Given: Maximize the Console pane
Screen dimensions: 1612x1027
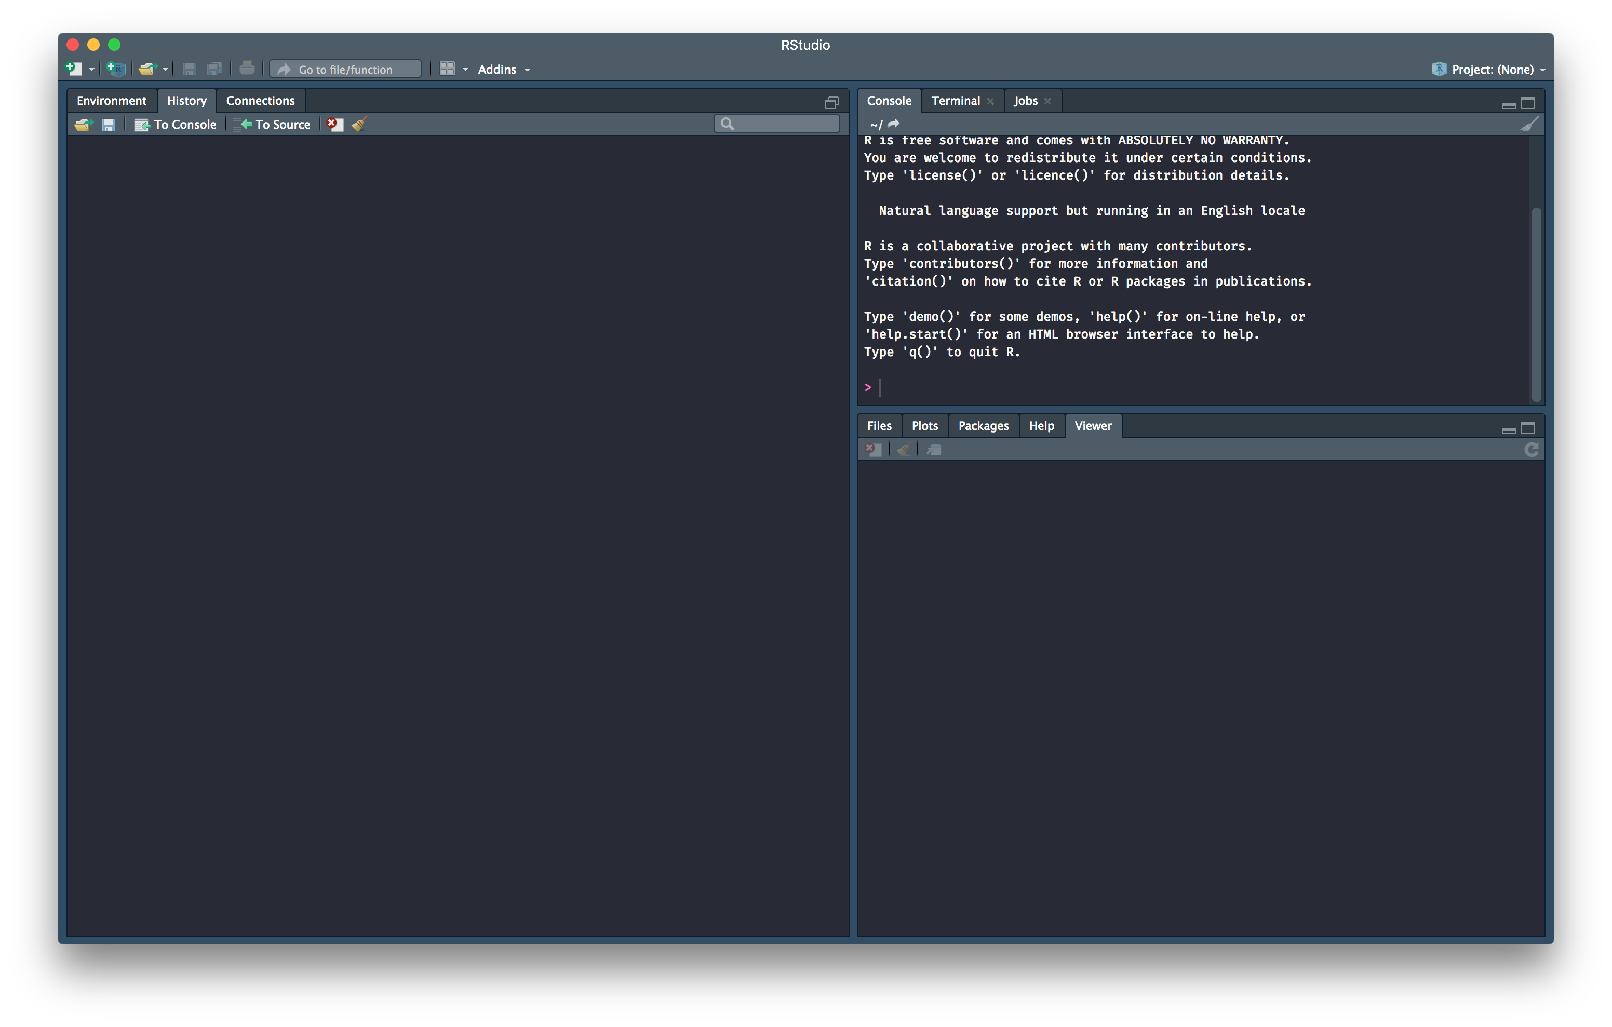Looking at the screenshot, I should click(x=1528, y=103).
